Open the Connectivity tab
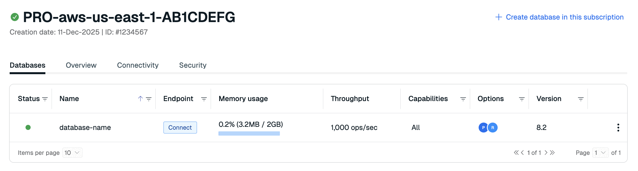Image resolution: width=638 pixels, height=171 pixels. coord(138,65)
